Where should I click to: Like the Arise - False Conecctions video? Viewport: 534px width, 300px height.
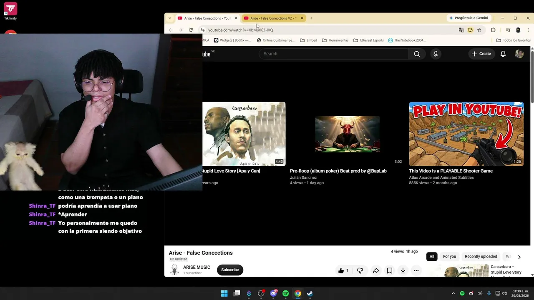pyautogui.click(x=343, y=271)
